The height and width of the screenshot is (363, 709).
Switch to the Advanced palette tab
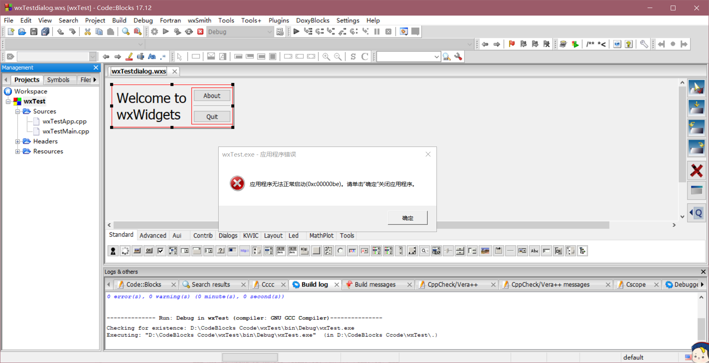(x=153, y=236)
